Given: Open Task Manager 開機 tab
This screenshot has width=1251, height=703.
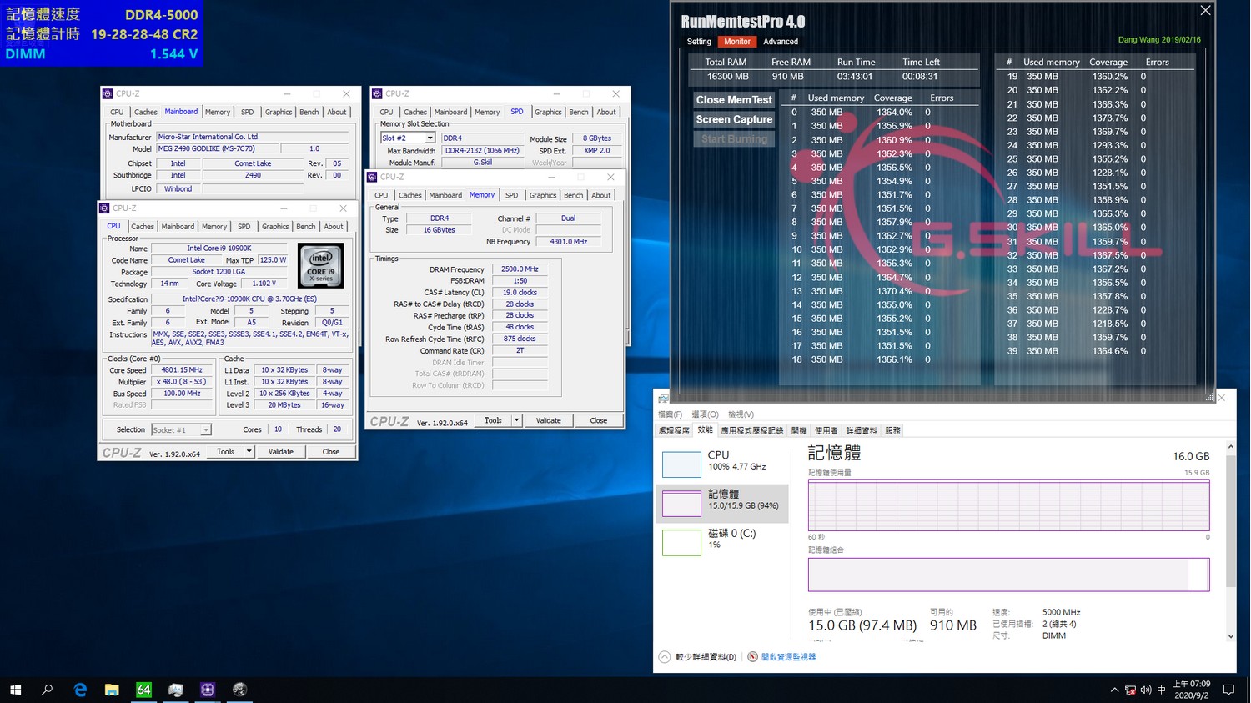Looking at the screenshot, I should (799, 431).
